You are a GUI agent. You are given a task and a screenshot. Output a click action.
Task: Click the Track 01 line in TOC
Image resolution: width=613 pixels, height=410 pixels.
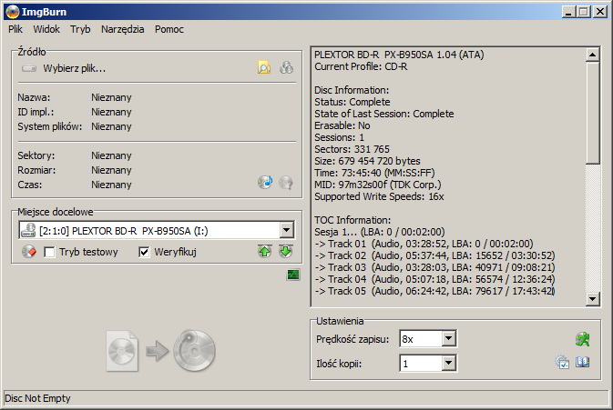[424, 244]
